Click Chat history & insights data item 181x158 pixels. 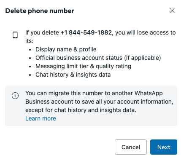pos(73,75)
